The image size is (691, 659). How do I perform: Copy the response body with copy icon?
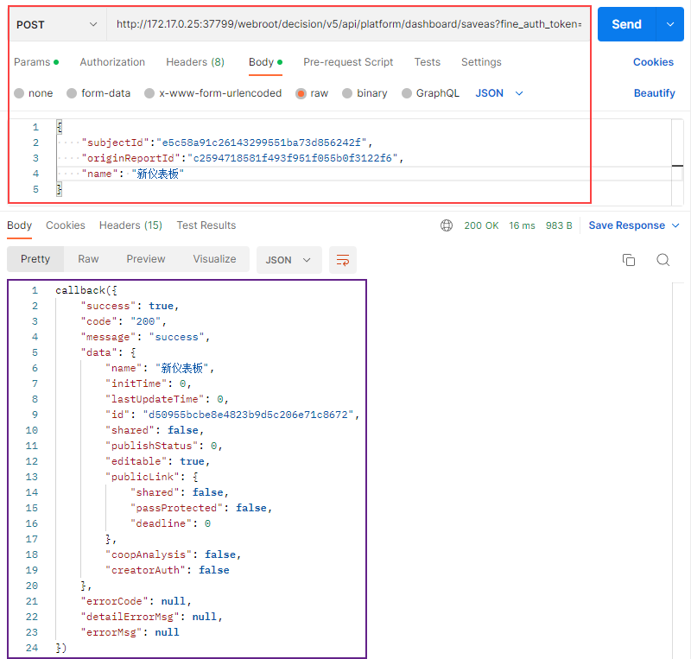coord(629,260)
